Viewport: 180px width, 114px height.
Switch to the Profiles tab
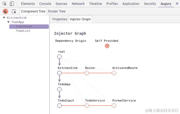112,4
